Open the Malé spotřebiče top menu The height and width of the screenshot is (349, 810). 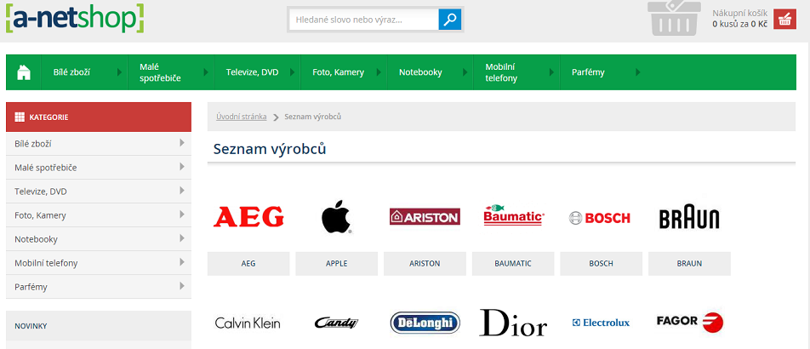pyautogui.click(x=160, y=72)
